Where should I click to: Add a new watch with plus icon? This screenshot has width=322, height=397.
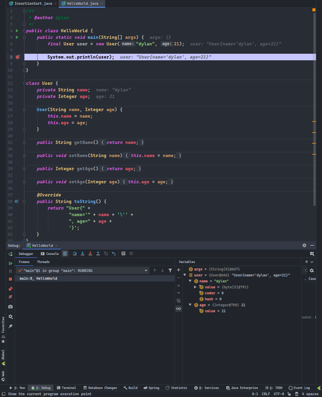(x=179, y=270)
